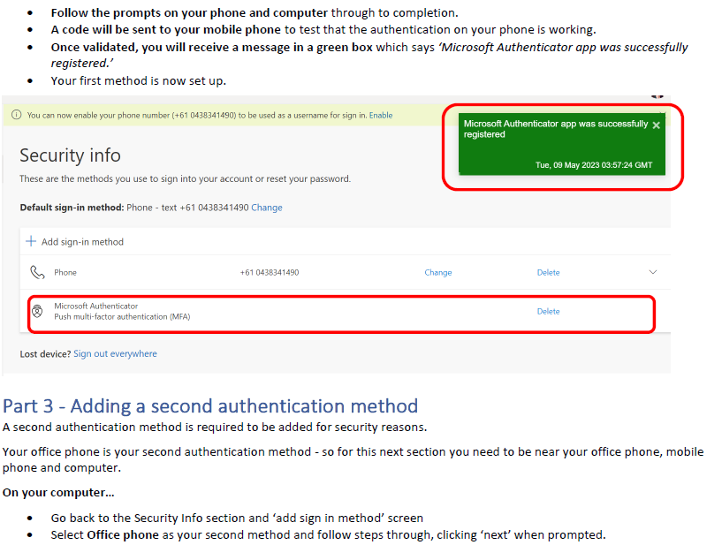Click the phone number +61 0438341490 in Phone row
Screen dimensions: 722x545
click(270, 272)
